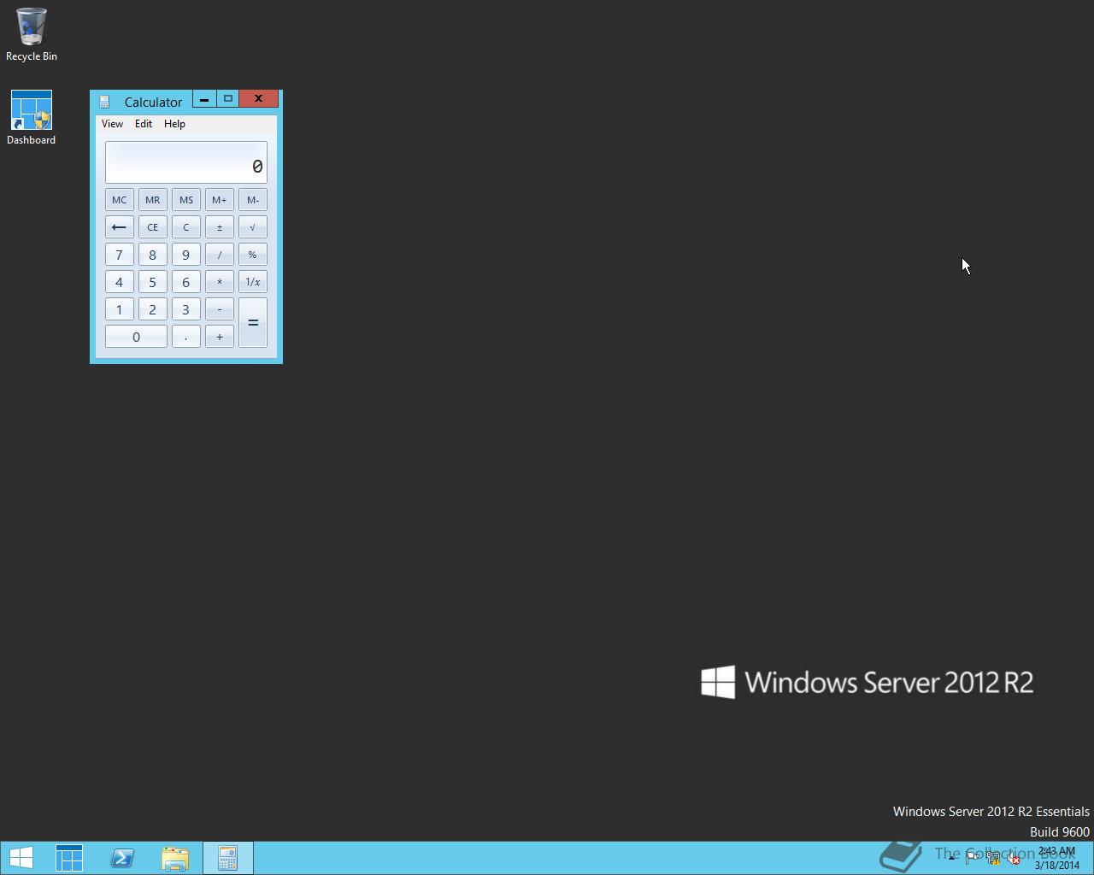1094x875 pixels.
Task: Click the 1 digit button
Action: coord(120,309)
